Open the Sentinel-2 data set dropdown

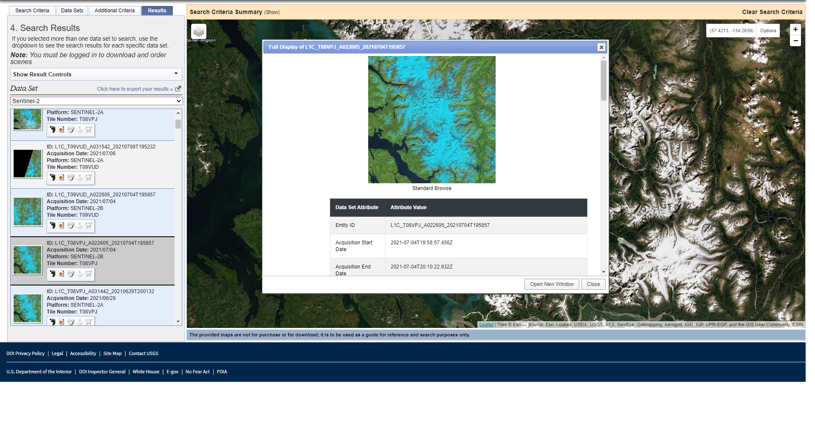tap(96, 101)
